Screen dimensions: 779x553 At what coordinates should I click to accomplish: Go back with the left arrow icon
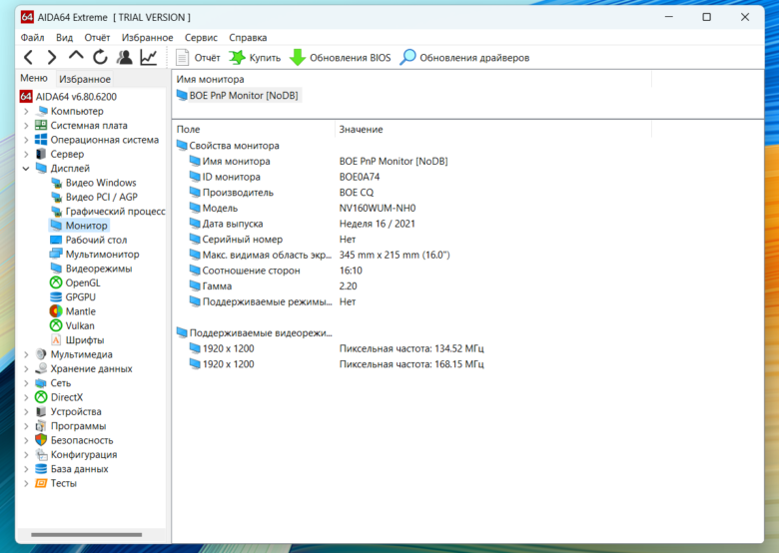pos(28,58)
